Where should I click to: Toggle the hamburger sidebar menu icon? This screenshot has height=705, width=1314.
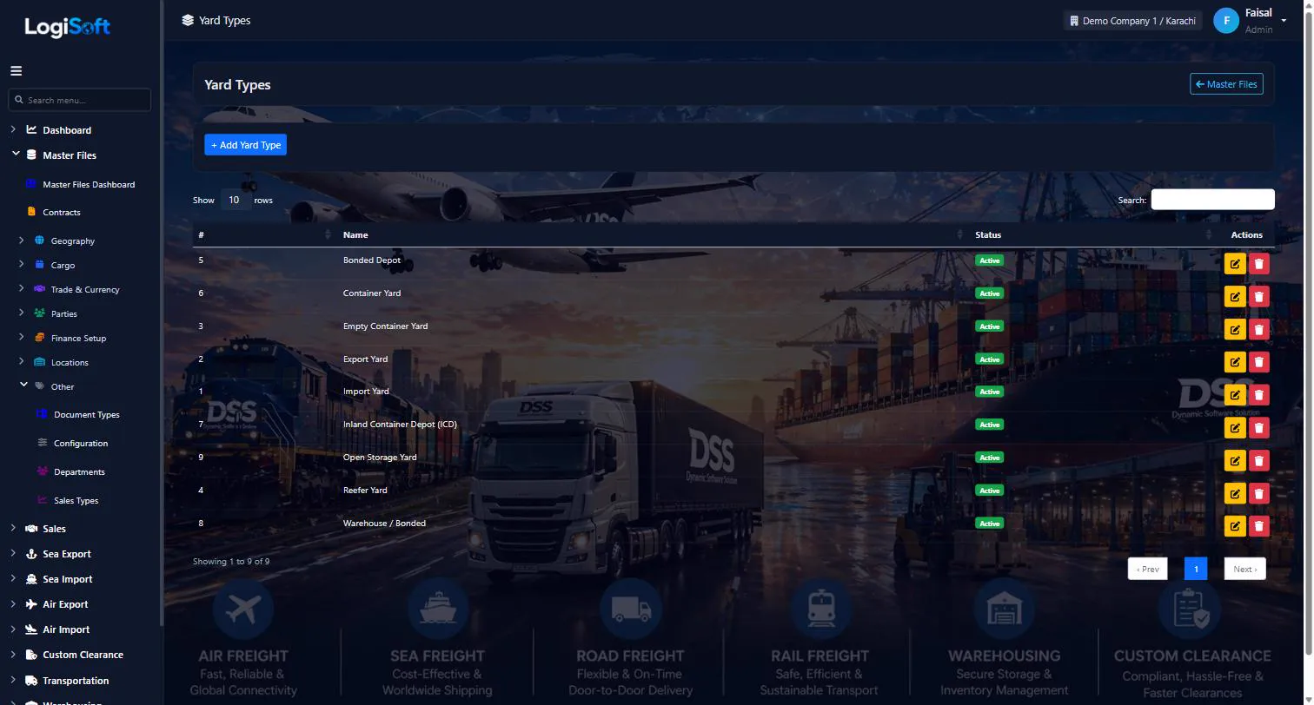[16, 71]
